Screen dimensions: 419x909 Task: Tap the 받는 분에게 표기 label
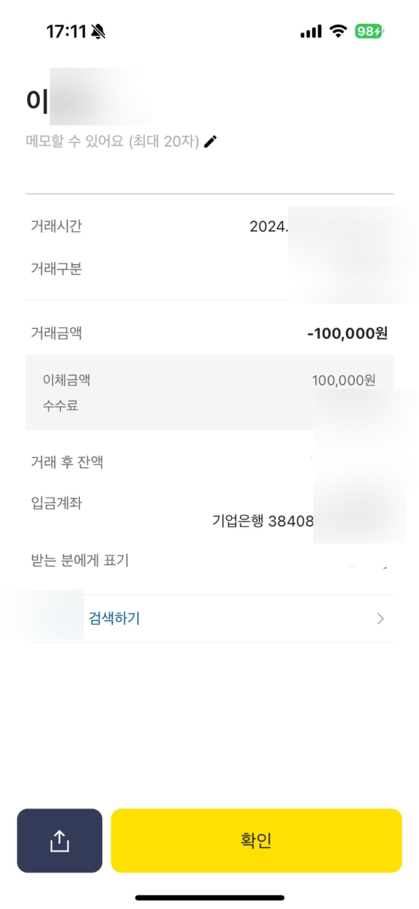80,560
